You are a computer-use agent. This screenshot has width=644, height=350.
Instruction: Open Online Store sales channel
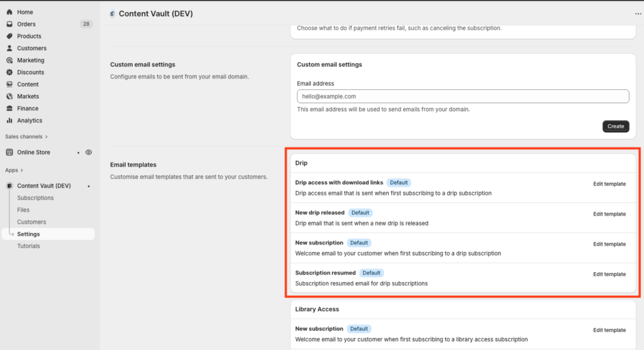(x=34, y=152)
